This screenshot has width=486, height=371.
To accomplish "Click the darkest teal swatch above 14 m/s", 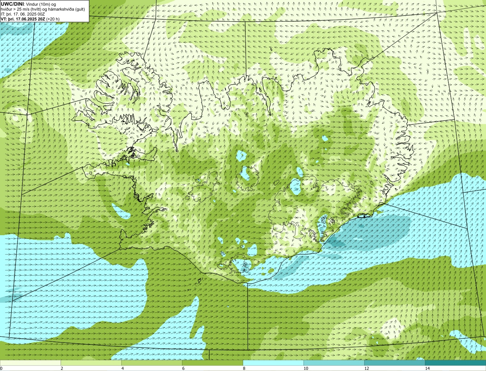I will (x=456, y=363).
